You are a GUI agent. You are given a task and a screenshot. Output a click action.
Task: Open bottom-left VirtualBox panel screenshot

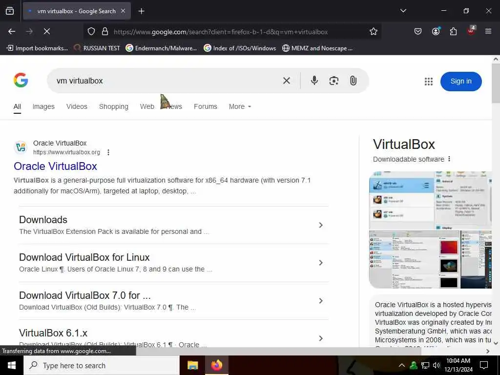click(x=414, y=260)
